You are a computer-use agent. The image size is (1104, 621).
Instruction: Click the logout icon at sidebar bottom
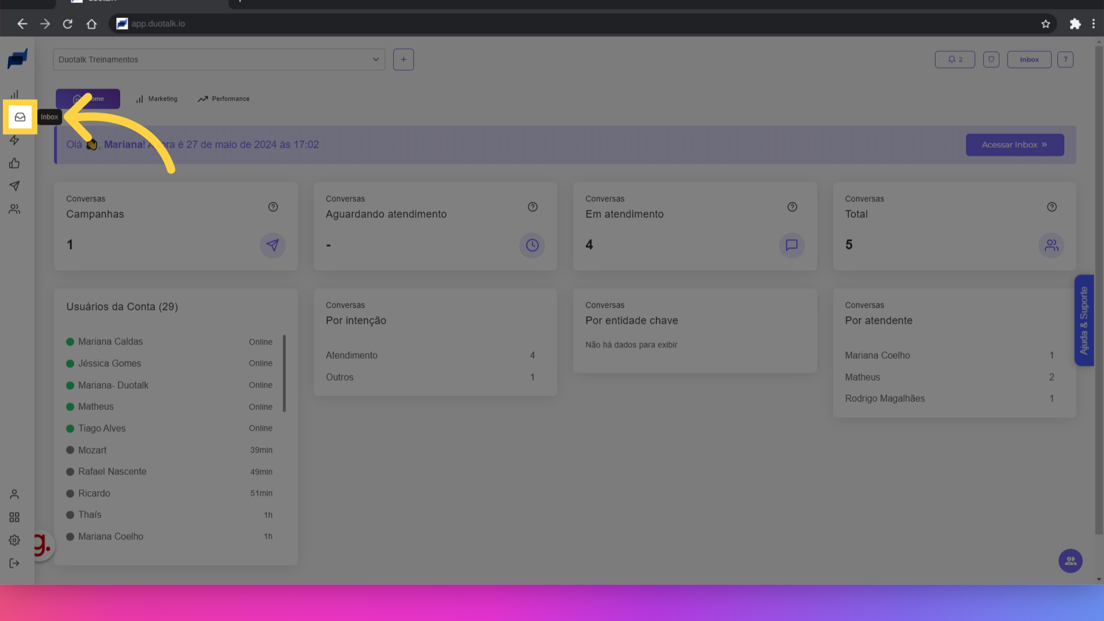coord(14,563)
